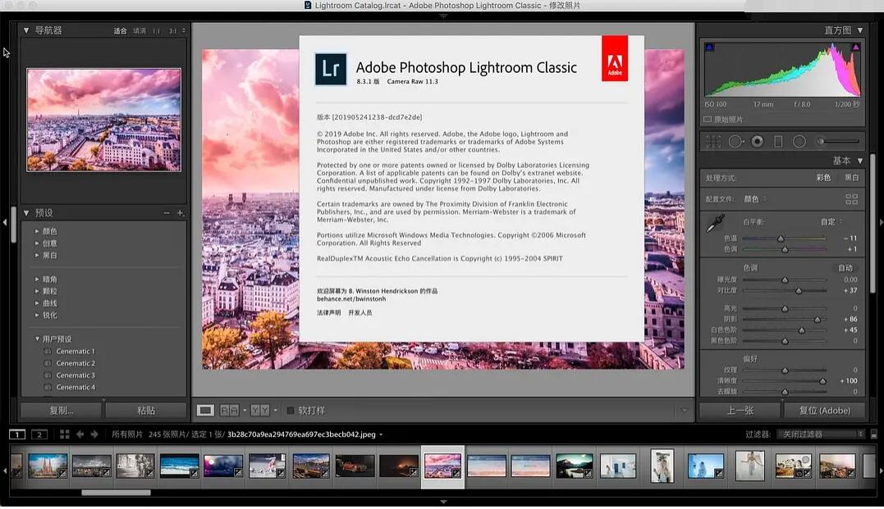Screen dimensions: 884x509
Task: Collapse the 用户预设 user presets group
Action: point(37,339)
